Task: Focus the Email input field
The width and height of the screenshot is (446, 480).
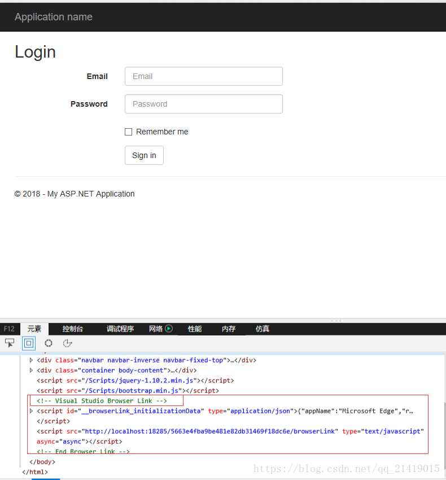Action: click(x=204, y=76)
